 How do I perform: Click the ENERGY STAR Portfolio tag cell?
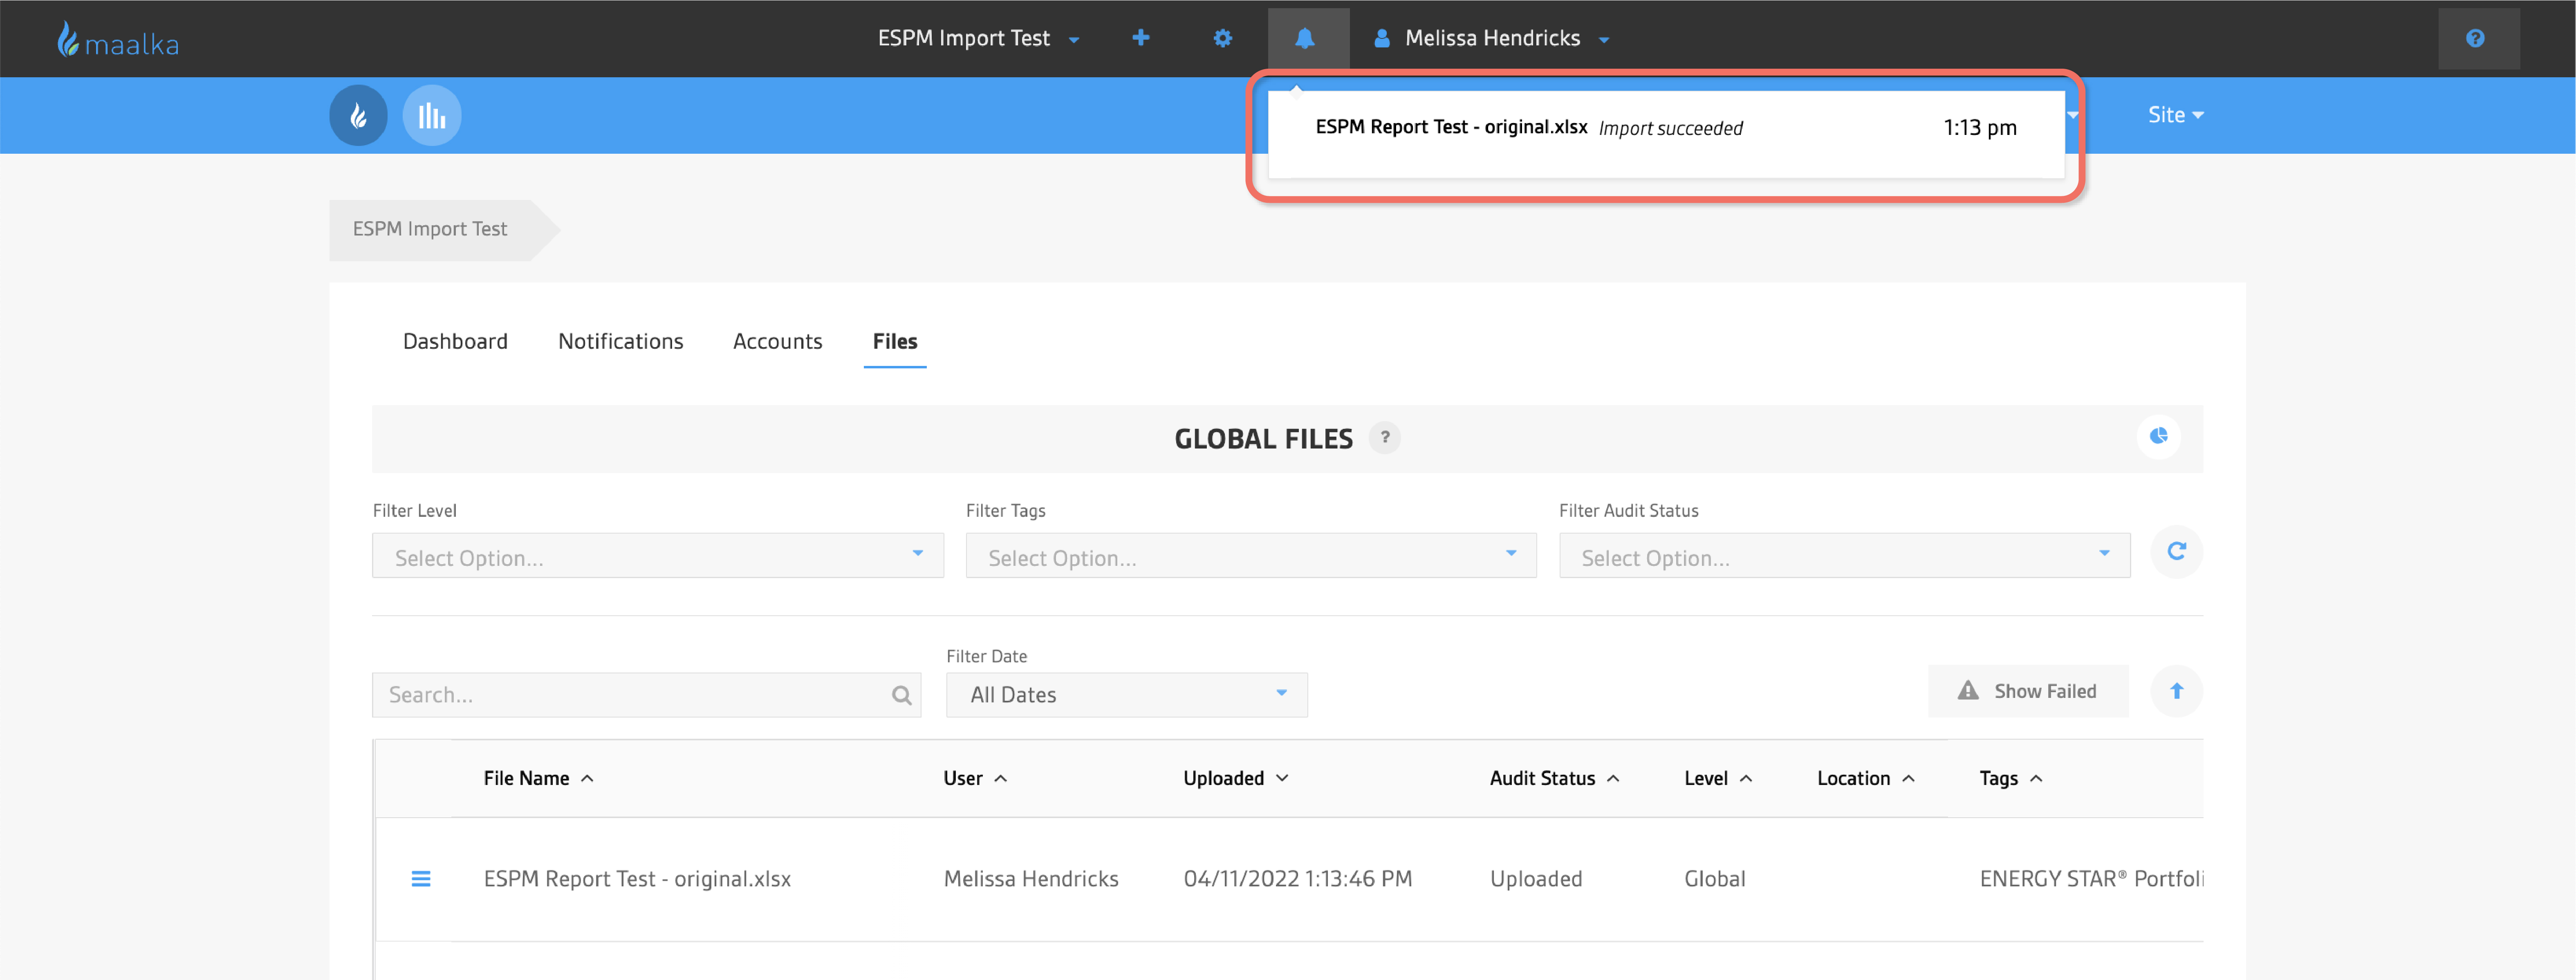(2091, 879)
